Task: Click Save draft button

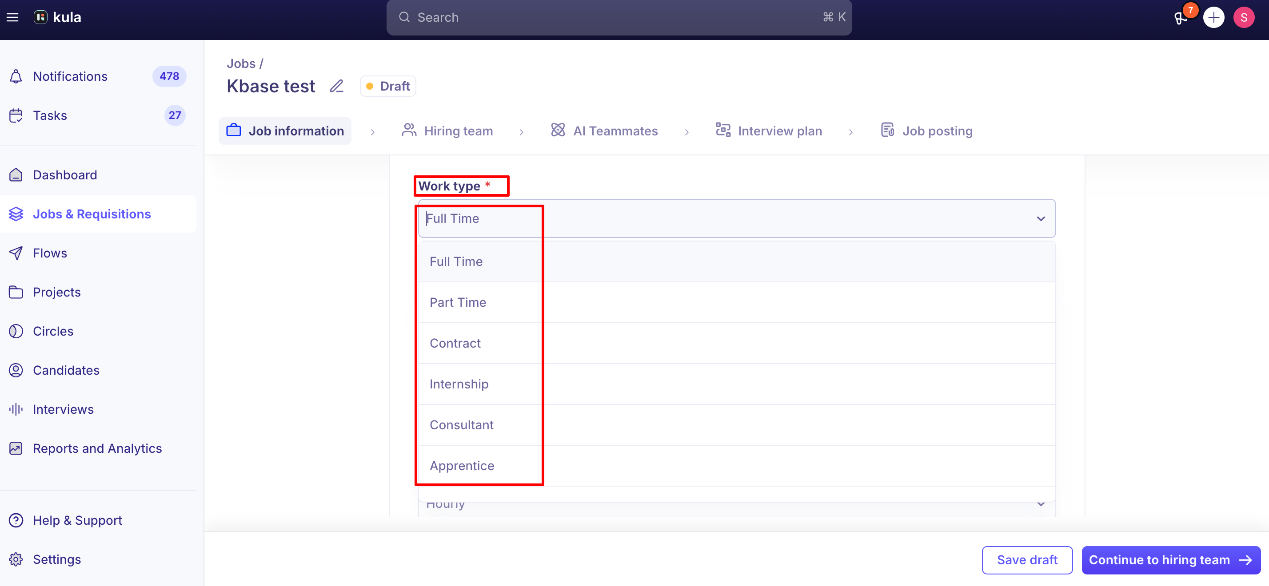Action: (1027, 560)
